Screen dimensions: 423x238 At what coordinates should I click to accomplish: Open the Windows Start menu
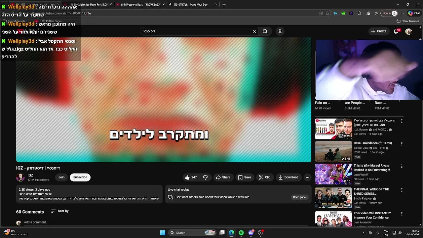(163, 233)
